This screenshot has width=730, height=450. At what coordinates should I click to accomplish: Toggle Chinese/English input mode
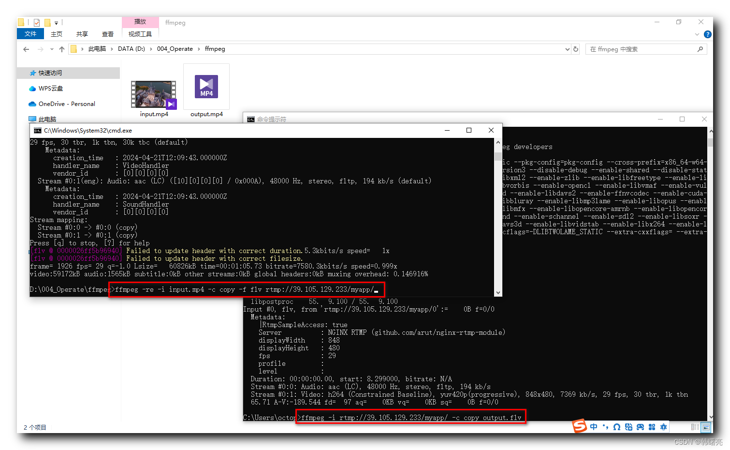point(594,427)
